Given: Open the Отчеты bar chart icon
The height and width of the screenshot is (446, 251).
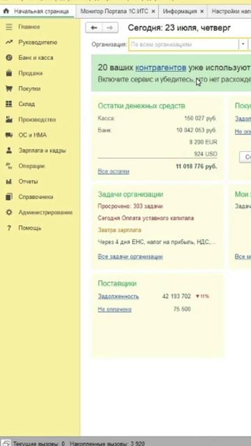Looking at the screenshot, I should (x=9, y=181).
